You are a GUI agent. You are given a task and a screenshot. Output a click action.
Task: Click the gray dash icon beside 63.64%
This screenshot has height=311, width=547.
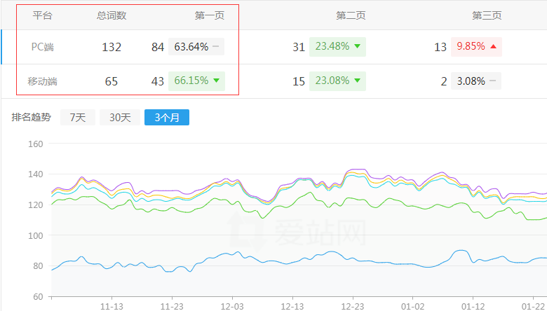click(216, 47)
